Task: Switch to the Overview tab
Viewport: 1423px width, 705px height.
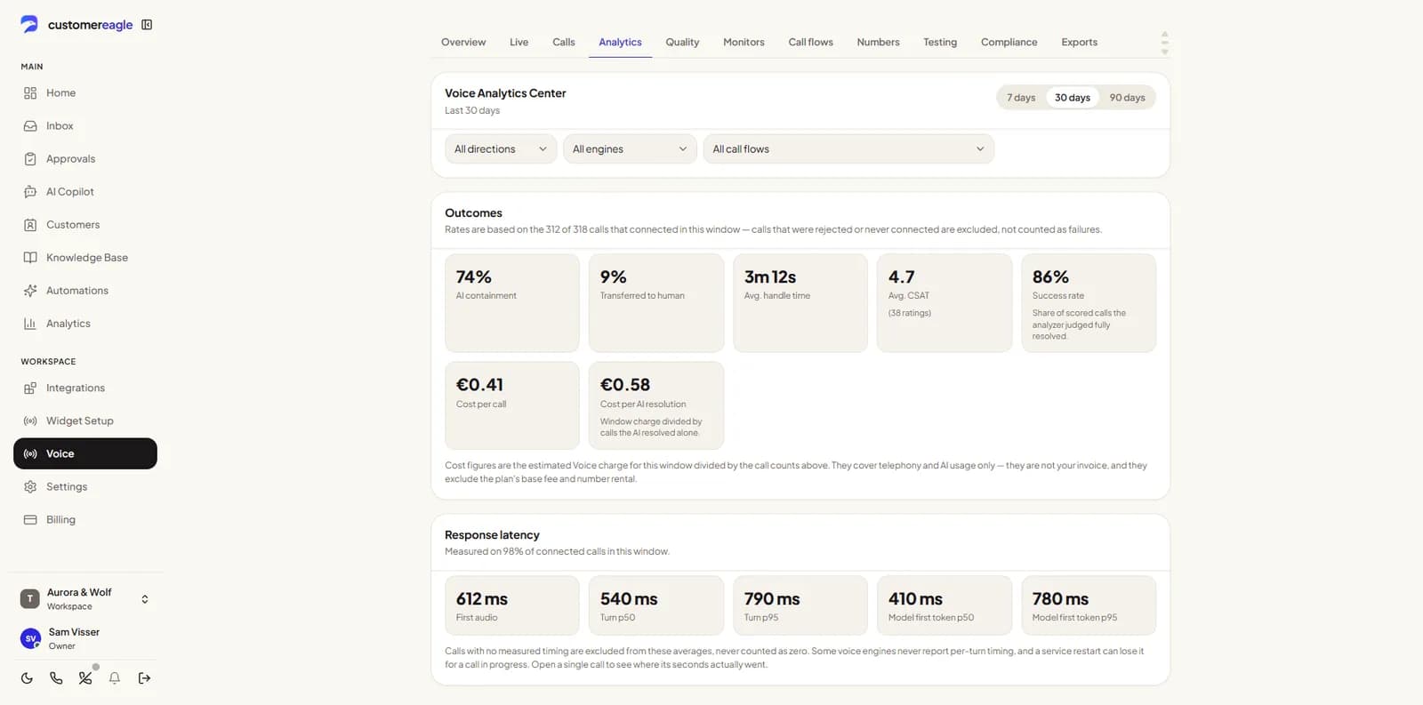Action: 463,42
